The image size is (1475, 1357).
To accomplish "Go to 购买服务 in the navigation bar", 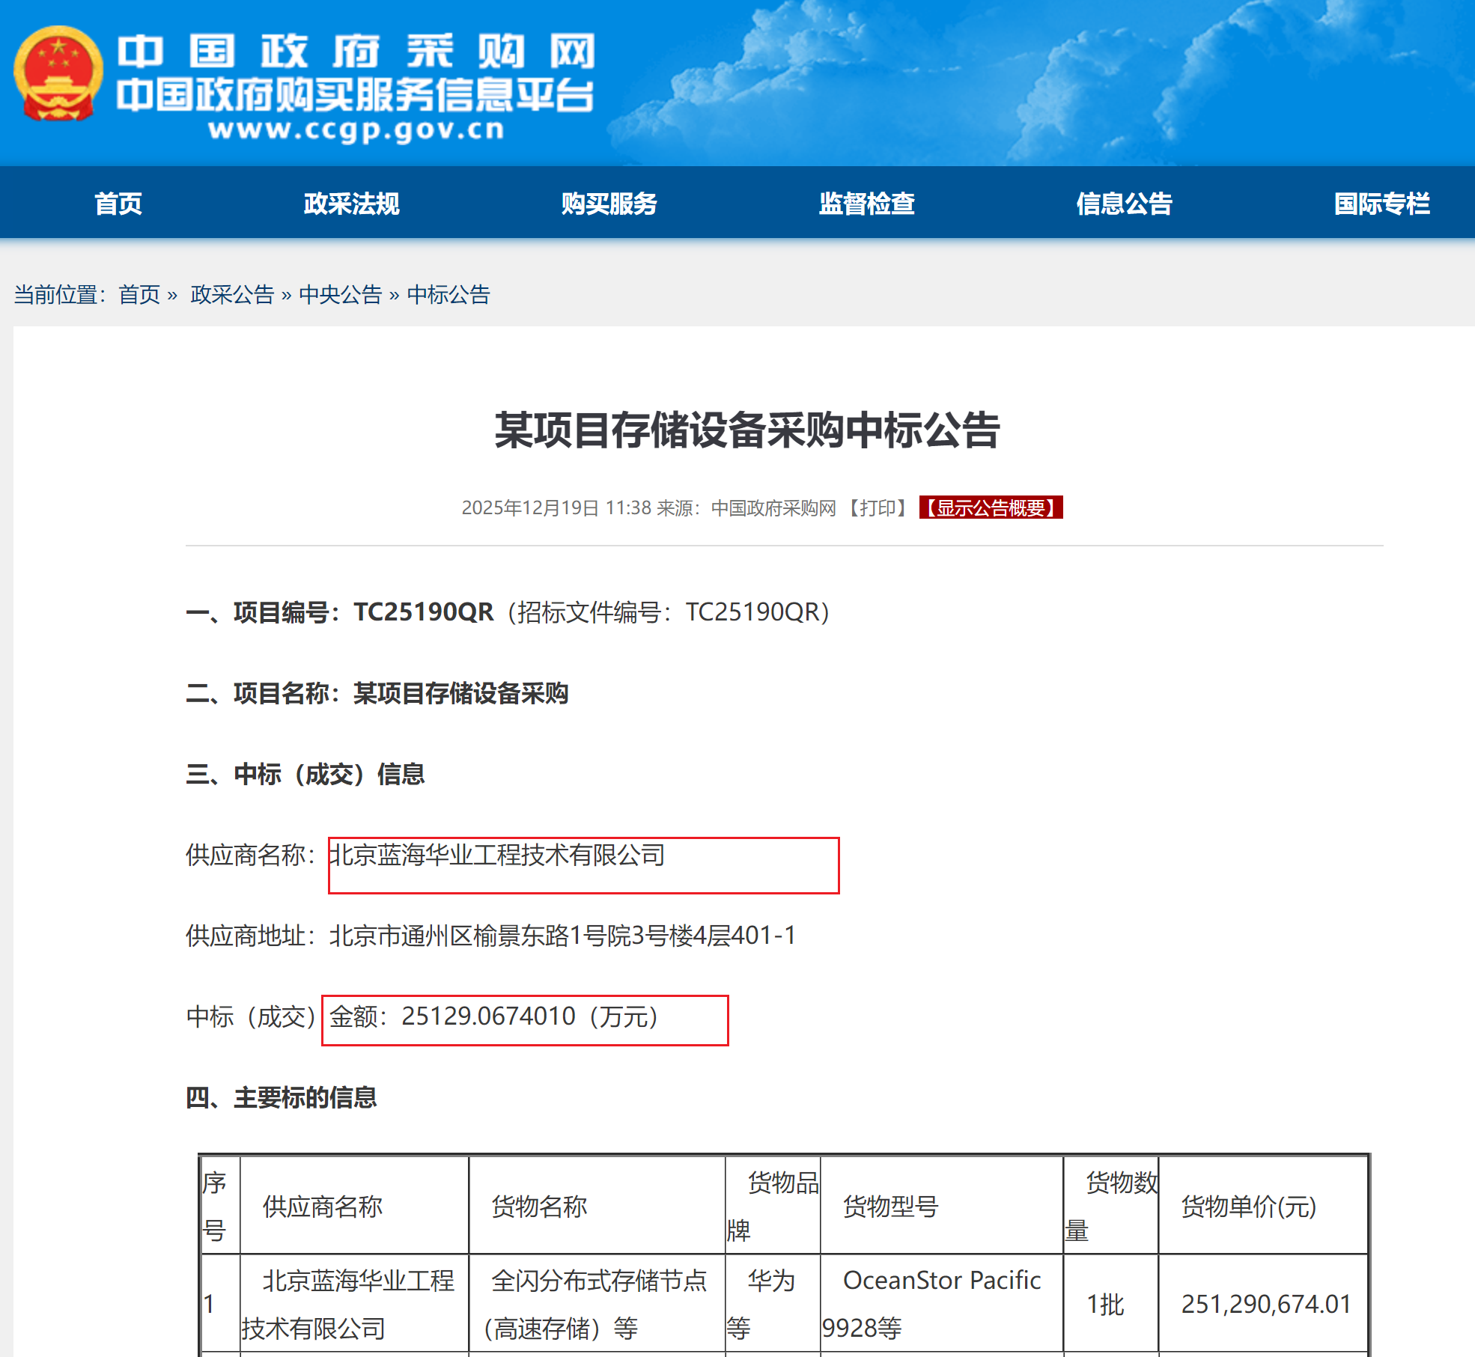I will pyautogui.click(x=609, y=204).
